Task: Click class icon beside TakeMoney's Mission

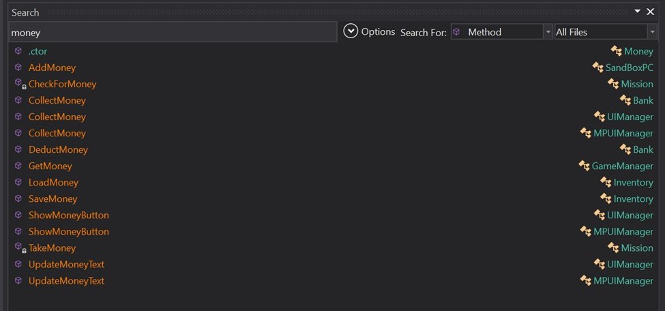Action: [x=613, y=248]
